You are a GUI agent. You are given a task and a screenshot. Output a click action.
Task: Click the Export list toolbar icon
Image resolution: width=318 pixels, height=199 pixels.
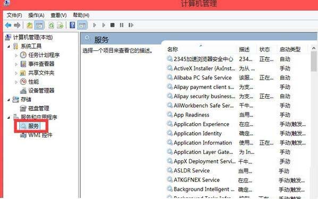(60, 25)
